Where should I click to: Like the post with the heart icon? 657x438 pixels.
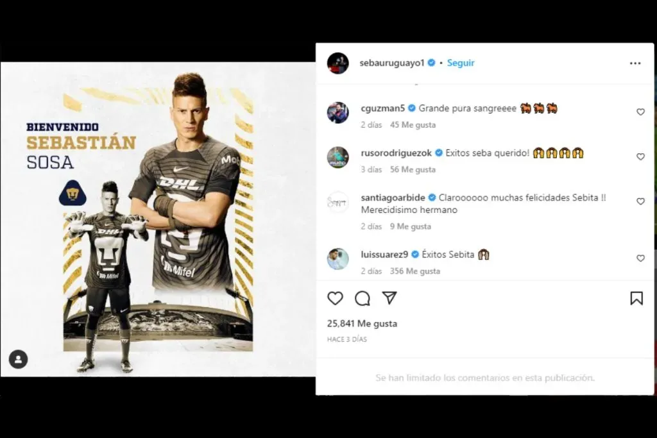click(335, 299)
